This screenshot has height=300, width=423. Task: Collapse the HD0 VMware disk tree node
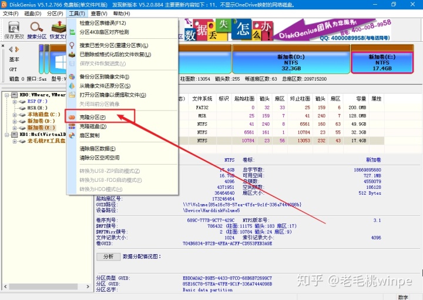click(6, 95)
